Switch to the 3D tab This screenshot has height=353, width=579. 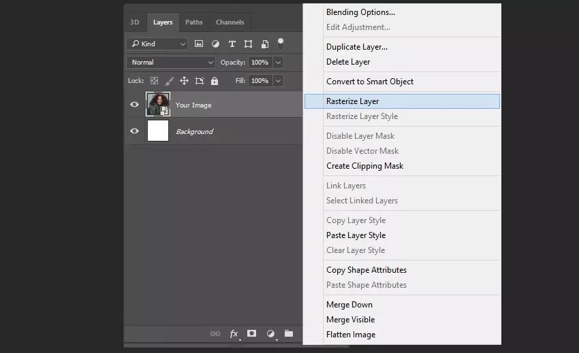pyautogui.click(x=135, y=22)
